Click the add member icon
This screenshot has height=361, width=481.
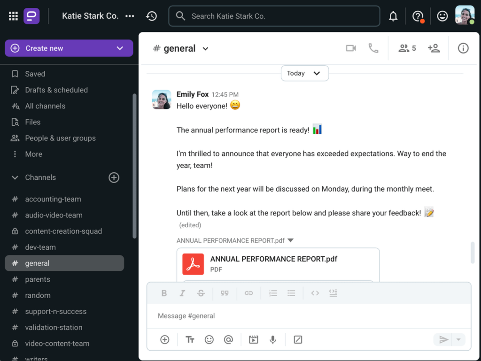point(434,48)
